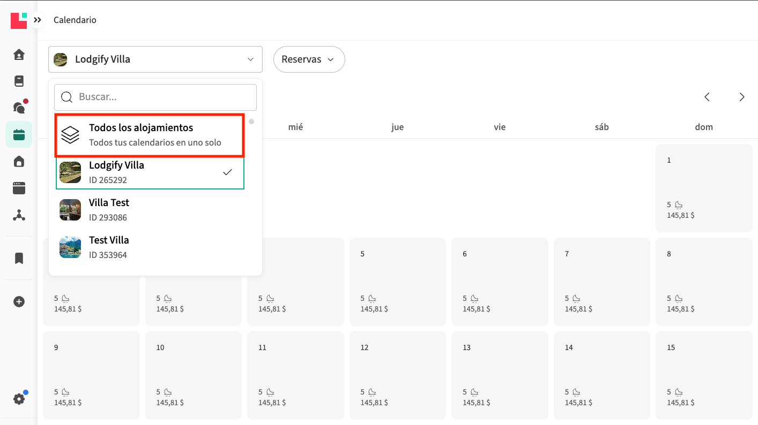Select the checked Lodgify Villa list entry

(x=150, y=172)
